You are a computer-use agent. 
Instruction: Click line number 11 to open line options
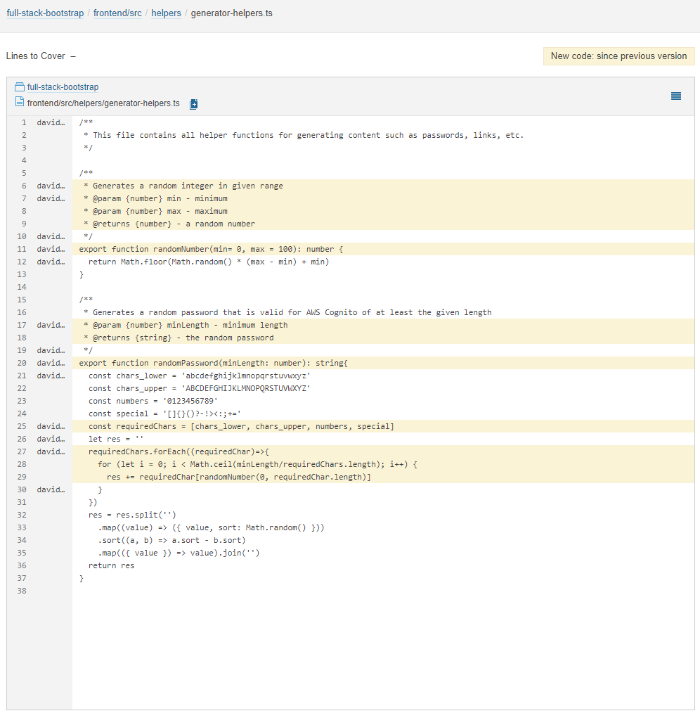pyautogui.click(x=22, y=248)
